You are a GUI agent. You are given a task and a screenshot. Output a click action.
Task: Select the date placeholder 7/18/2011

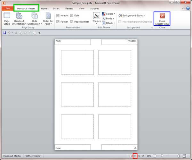119,42
